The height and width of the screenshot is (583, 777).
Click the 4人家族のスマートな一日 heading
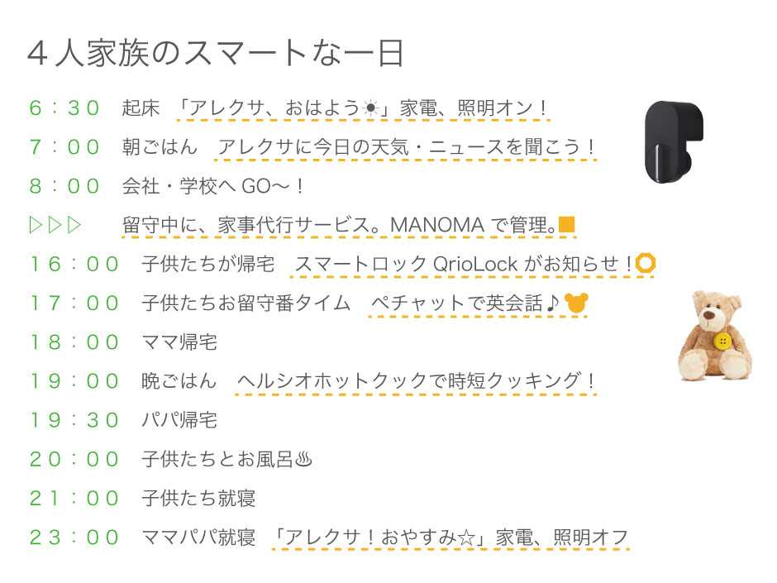pyautogui.click(x=216, y=54)
